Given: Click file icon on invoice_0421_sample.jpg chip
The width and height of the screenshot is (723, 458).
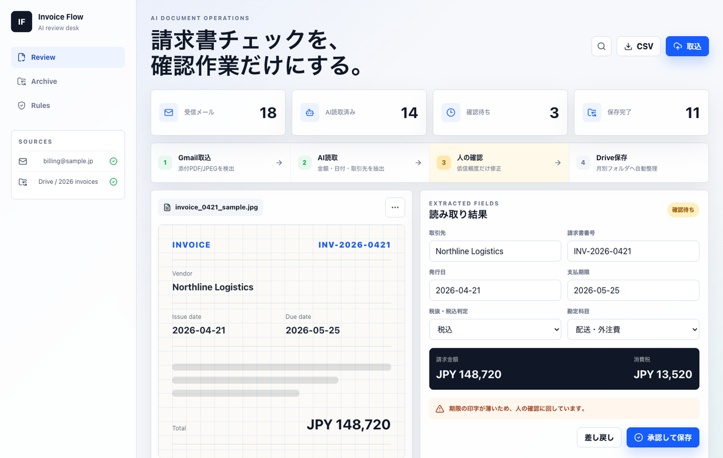Looking at the screenshot, I should [167, 207].
